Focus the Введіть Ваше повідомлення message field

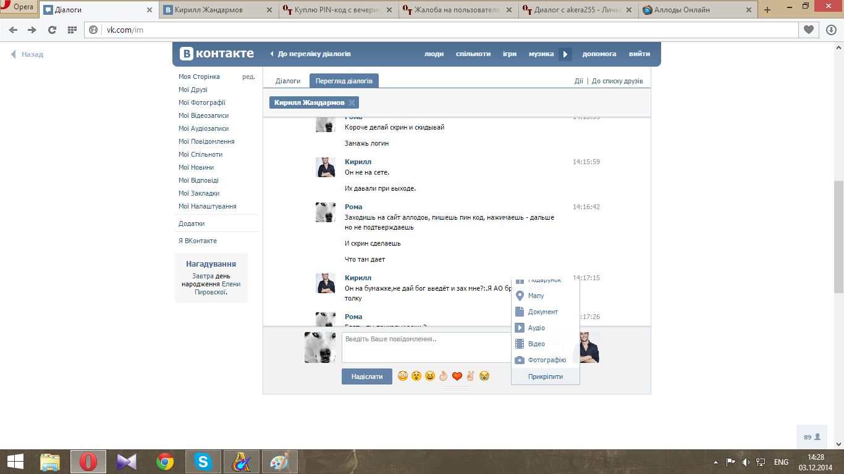(426, 347)
